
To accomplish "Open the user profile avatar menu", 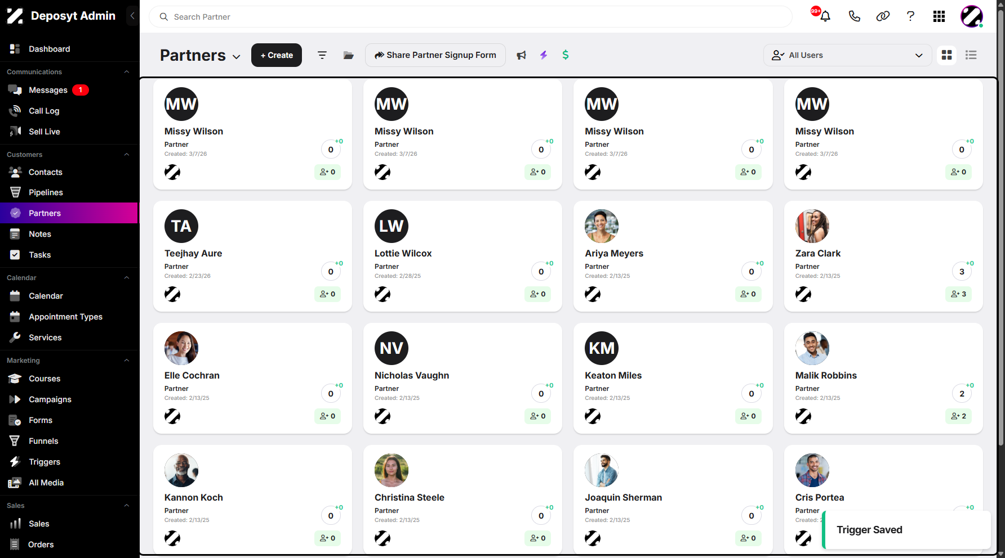I will 972,16.
